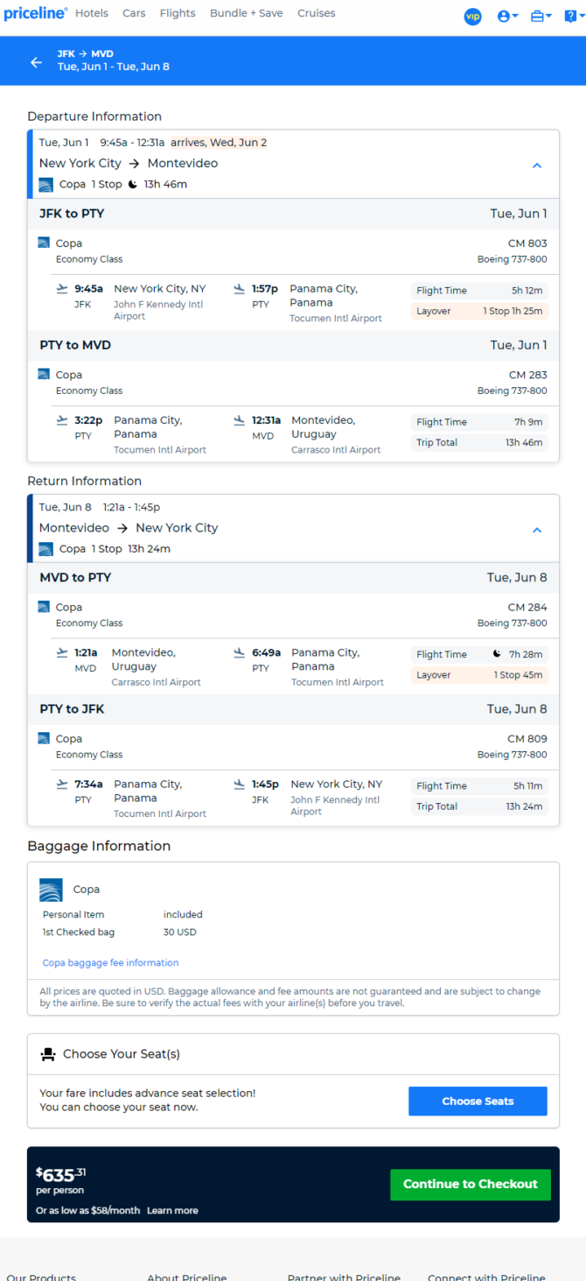The image size is (586, 1281).
Task: Click Continue to Checkout button
Action: pos(471,1184)
